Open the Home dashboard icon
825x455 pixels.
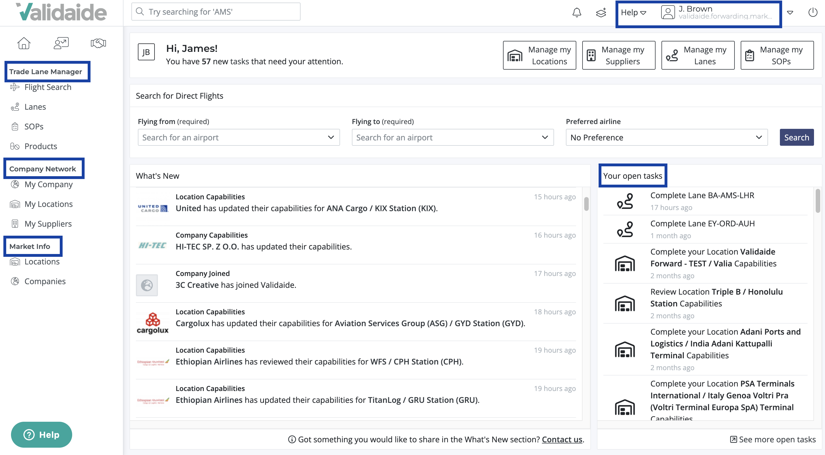24,43
